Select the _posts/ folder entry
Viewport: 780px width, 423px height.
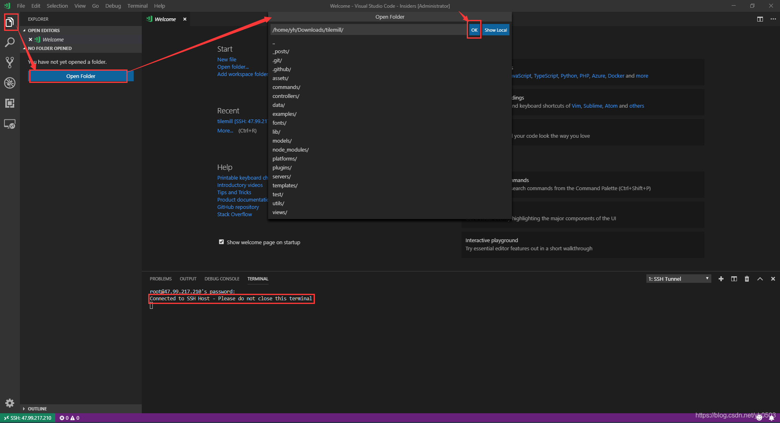[390, 51]
